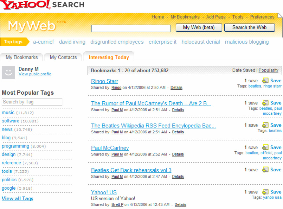Open the design tag in popular tags

9,154
